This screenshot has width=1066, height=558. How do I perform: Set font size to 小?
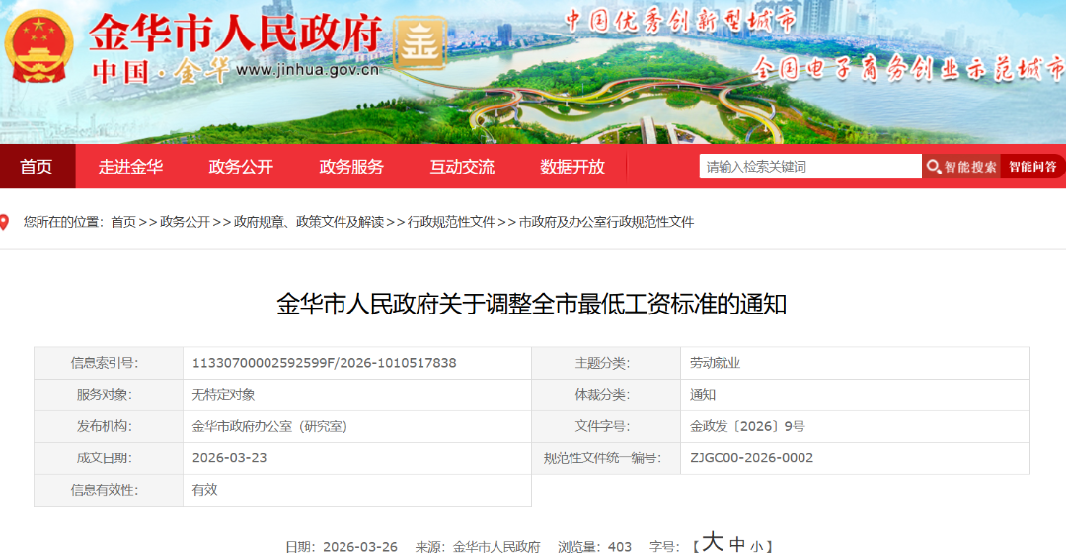(756, 546)
